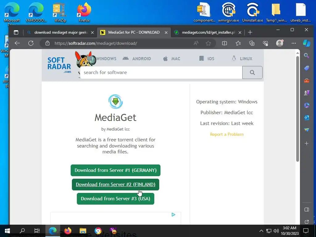The image size is (316, 237).
Task: Close the 'download mediaget major geeks' tab
Action: [92, 32]
